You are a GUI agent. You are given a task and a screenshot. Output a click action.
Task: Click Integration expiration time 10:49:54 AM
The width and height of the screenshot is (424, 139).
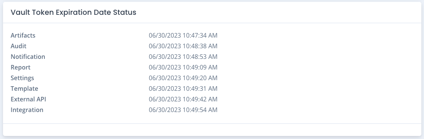pyautogui.click(x=183, y=110)
